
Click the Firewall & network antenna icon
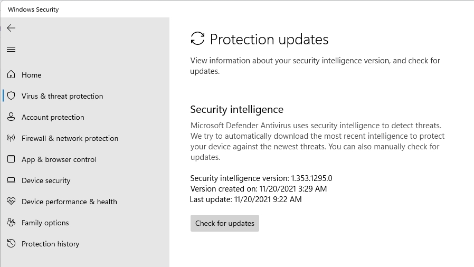click(11, 138)
